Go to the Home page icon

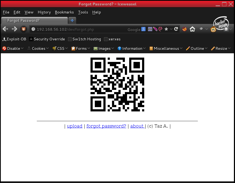coord(193,29)
